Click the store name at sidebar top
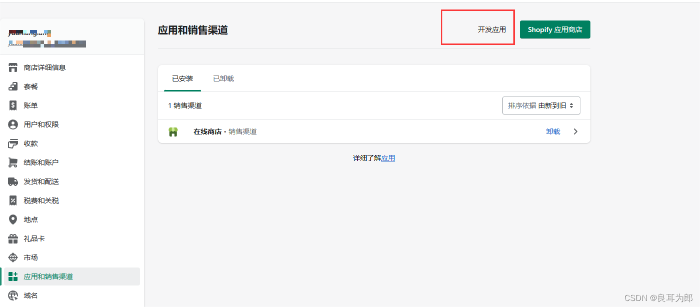This screenshot has height=307, width=700. pos(30,33)
